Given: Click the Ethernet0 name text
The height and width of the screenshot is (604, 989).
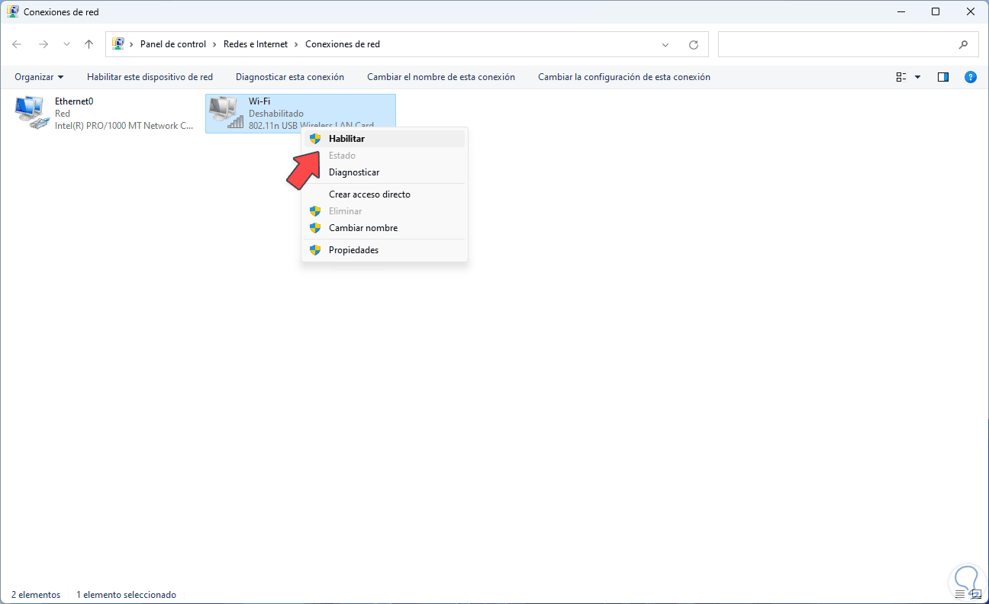Looking at the screenshot, I should point(74,101).
